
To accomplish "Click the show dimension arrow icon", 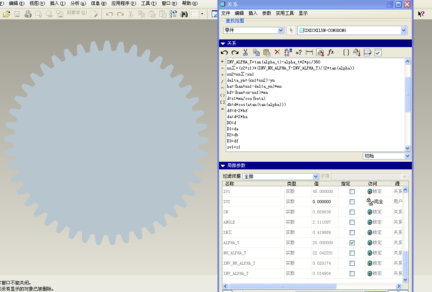I will pos(309,52).
